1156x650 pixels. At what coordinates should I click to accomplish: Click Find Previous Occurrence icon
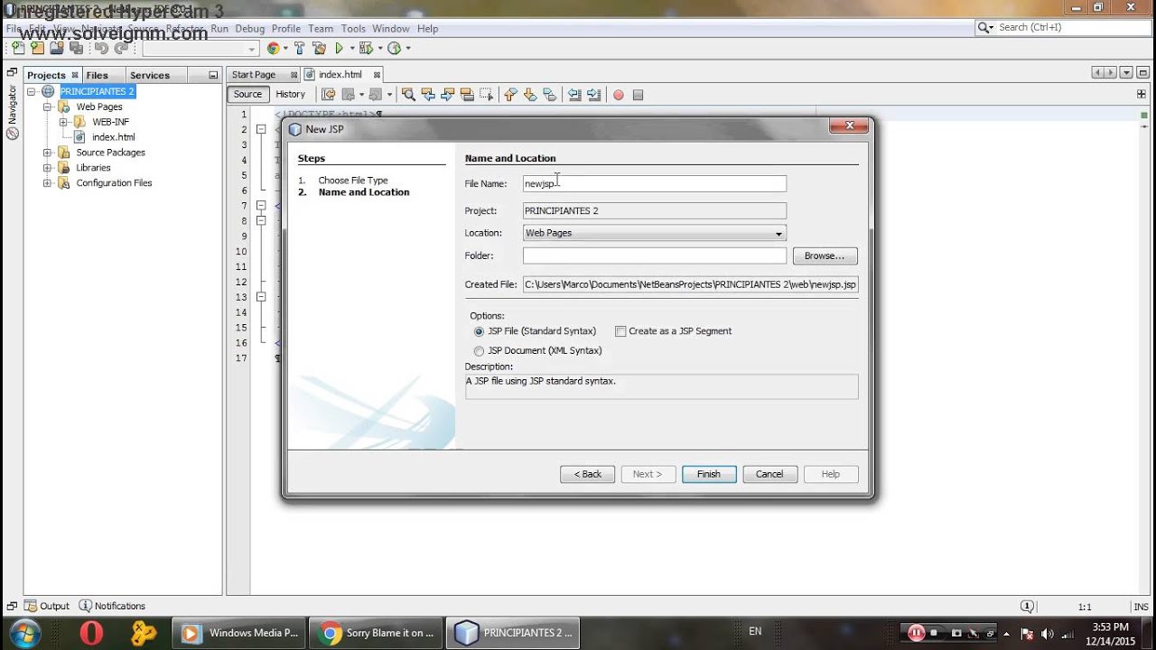[x=428, y=94]
